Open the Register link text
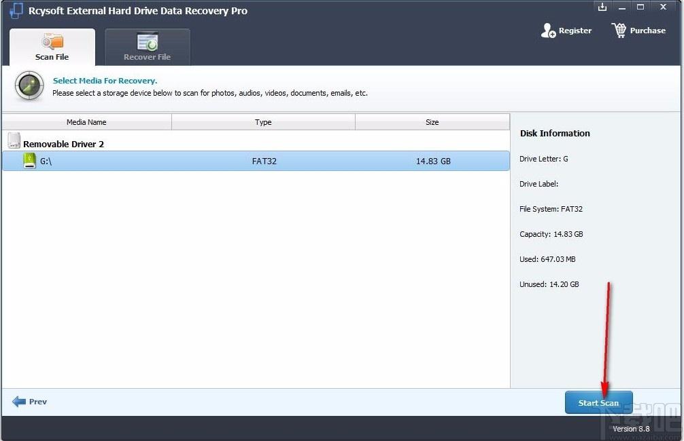 click(x=575, y=31)
